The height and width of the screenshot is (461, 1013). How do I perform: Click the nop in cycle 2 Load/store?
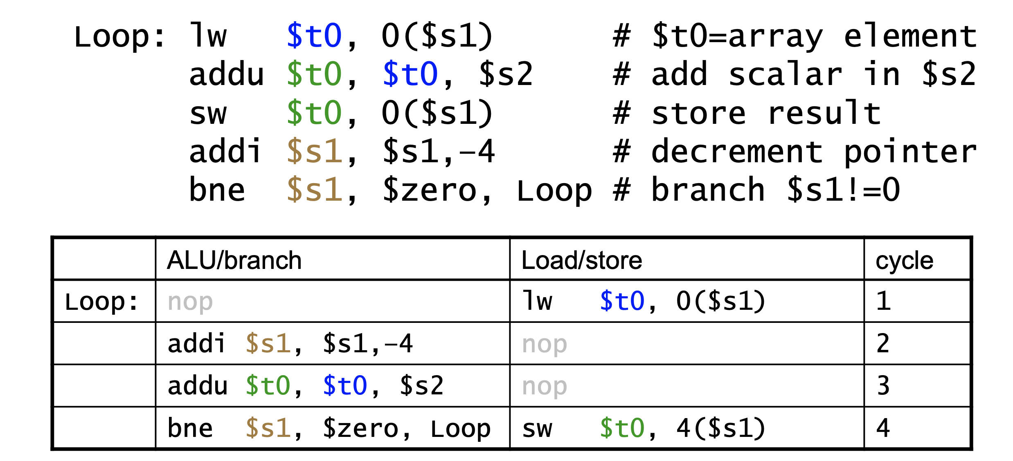point(545,344)
